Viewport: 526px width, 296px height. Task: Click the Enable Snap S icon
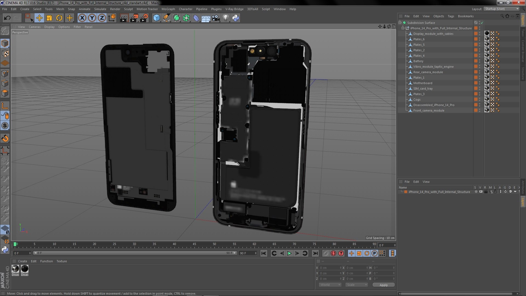[5, 126]
